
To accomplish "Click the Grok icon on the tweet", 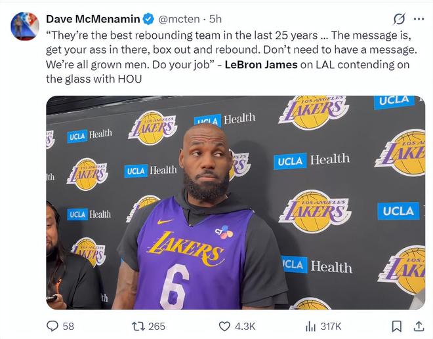I will point(398,18).
